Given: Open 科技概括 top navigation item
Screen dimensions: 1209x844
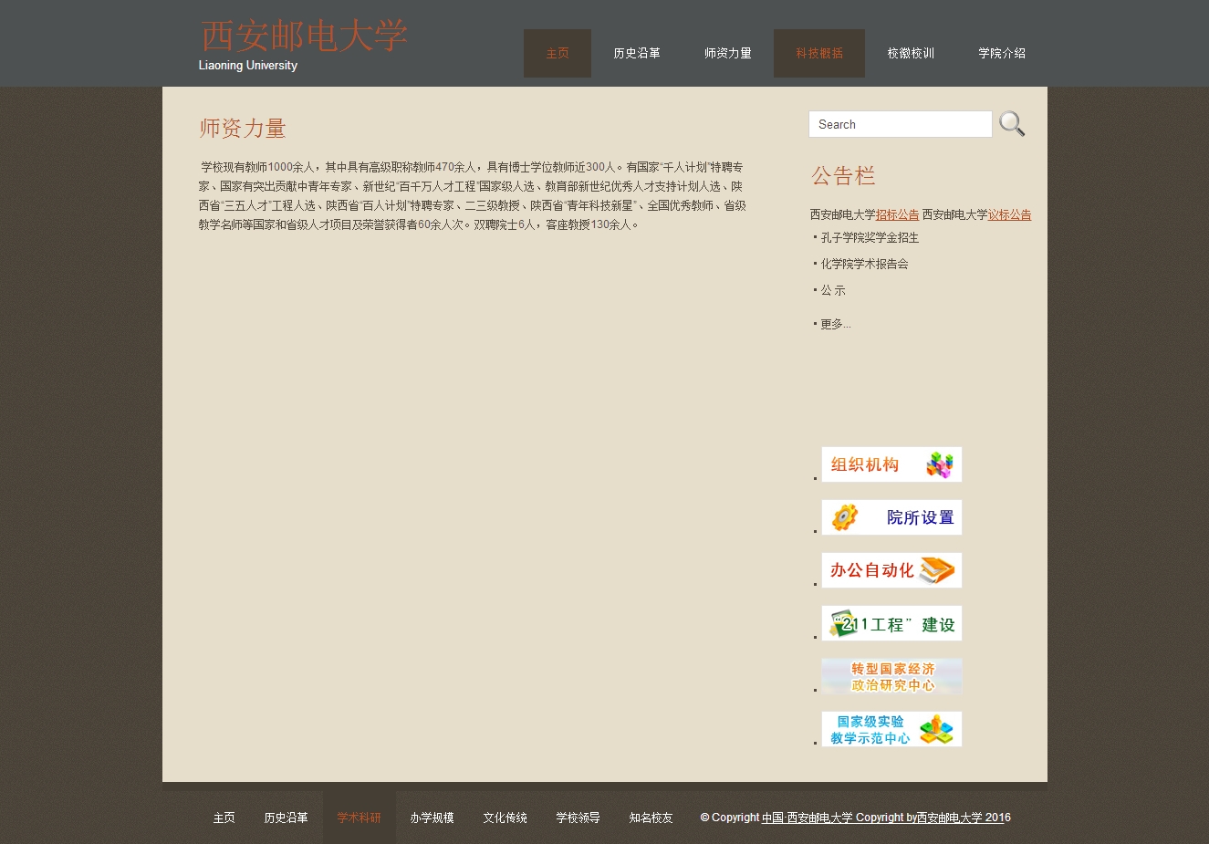Looking at the screenshot, I should [819, 53].
